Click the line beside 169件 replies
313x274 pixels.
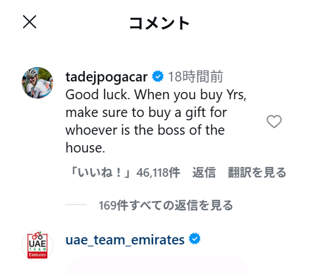click(x=76, y=205)
